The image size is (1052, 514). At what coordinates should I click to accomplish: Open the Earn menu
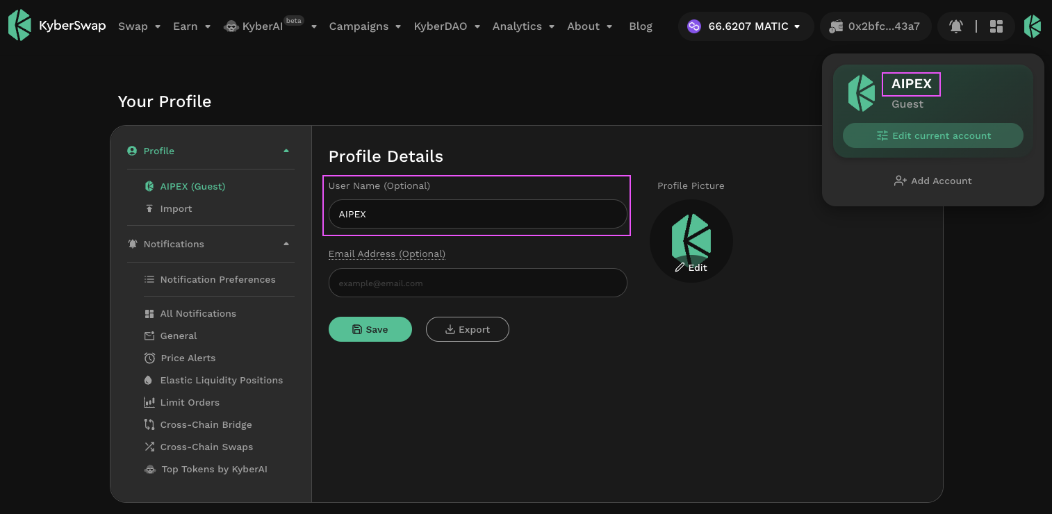191,26
